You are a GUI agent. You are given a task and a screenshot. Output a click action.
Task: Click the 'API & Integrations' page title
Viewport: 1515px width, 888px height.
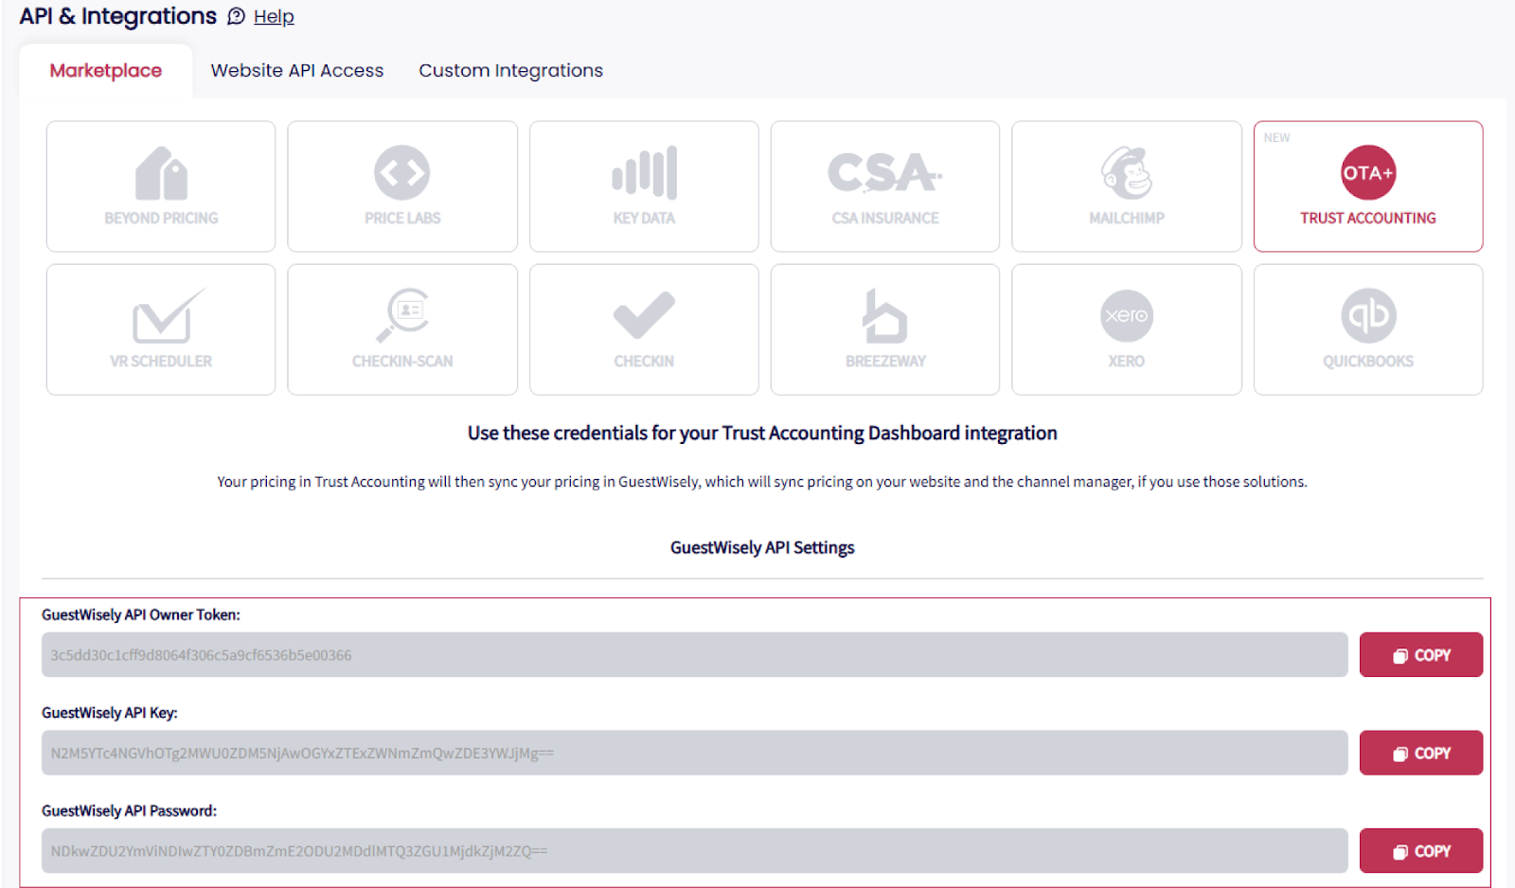tap(118, 16)
